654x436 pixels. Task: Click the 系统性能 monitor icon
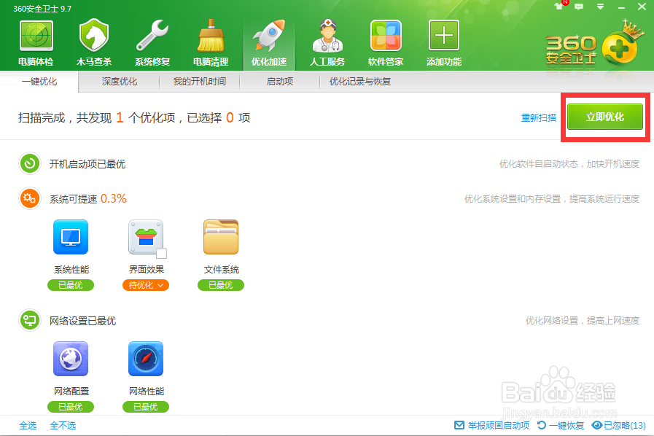click(71, 237)
